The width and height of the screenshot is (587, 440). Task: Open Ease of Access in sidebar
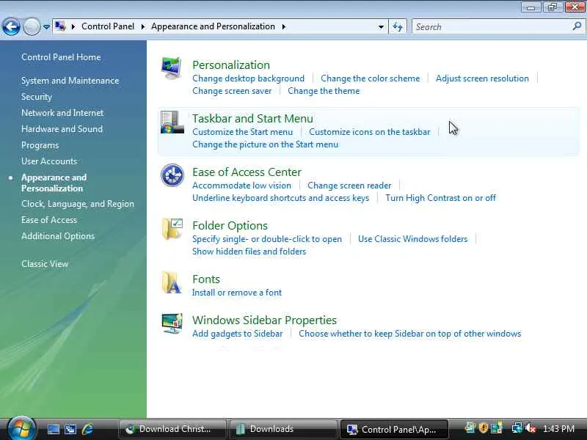coord(49,220)
